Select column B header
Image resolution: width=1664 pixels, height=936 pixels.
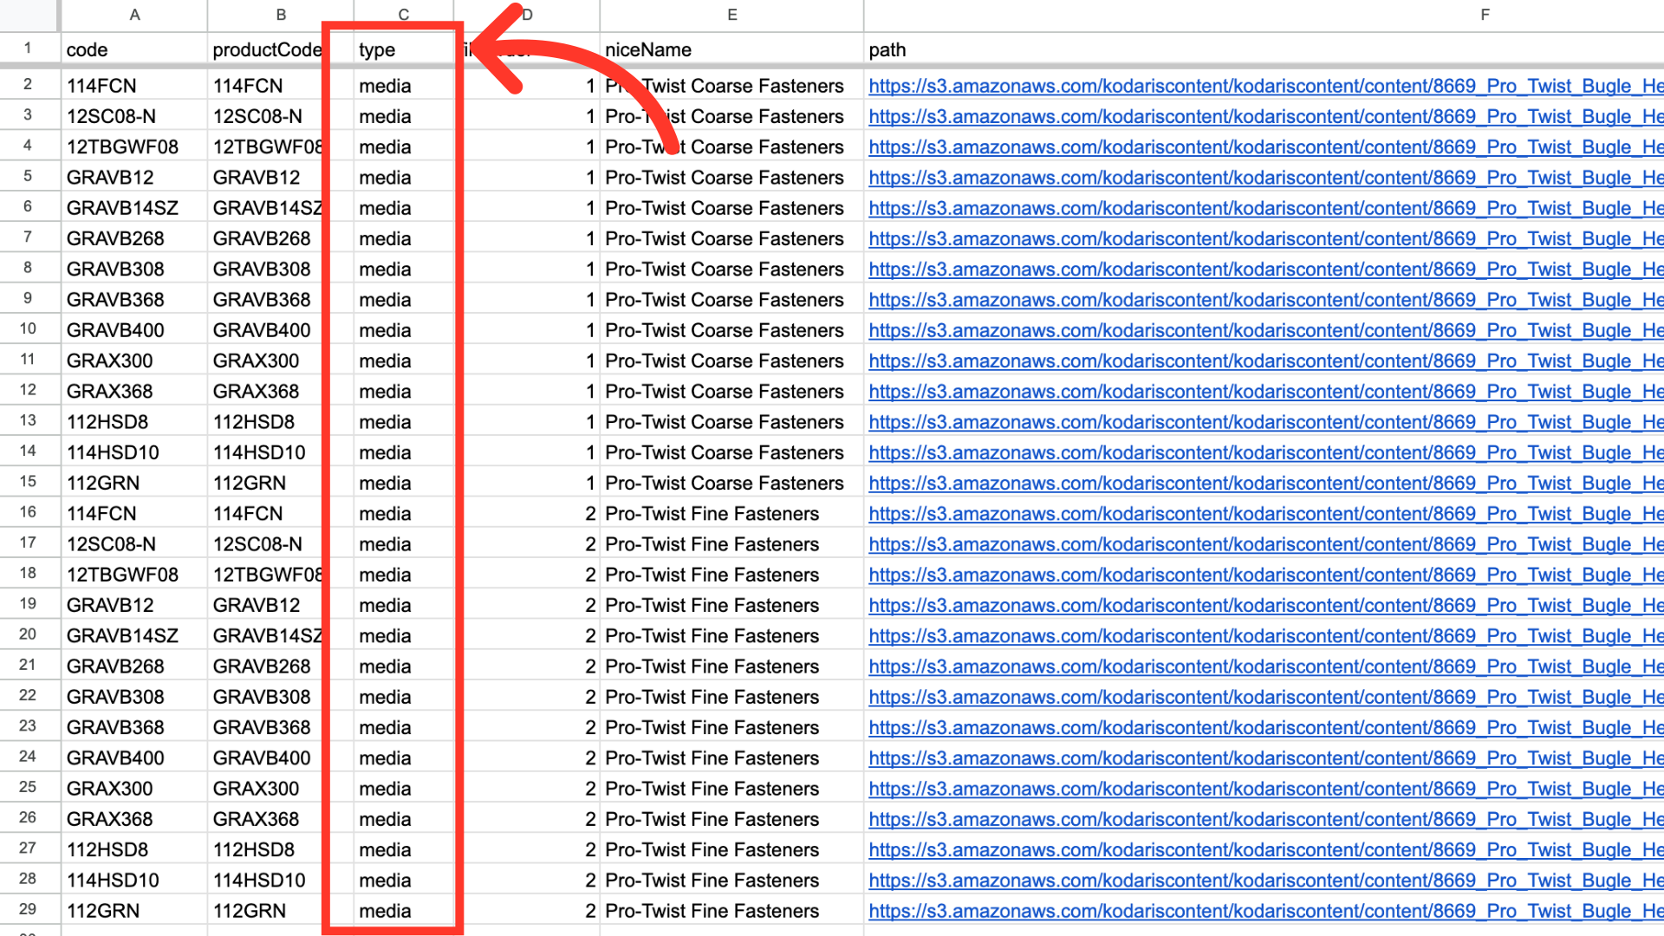[281, 15]
